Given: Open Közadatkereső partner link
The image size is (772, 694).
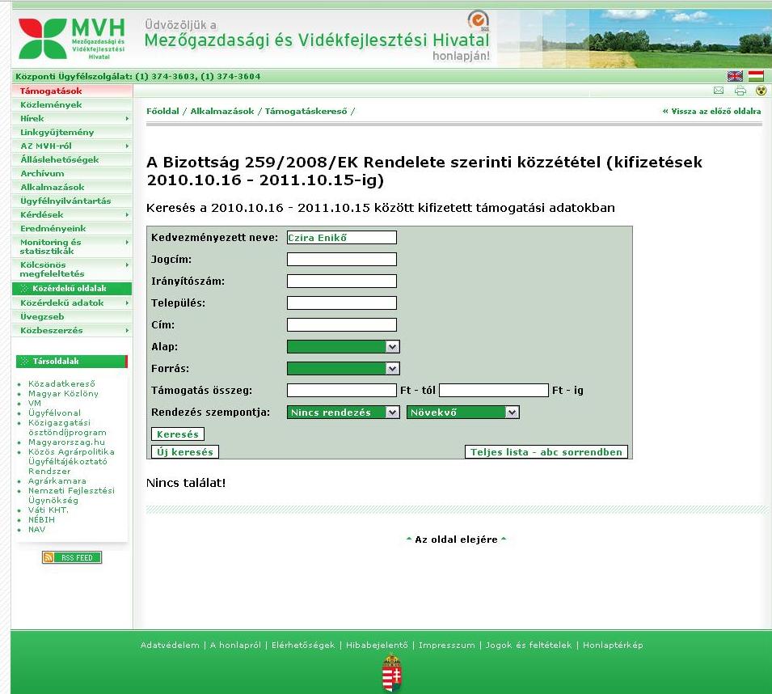Looking at the screenshot, I should click(61, 383).
